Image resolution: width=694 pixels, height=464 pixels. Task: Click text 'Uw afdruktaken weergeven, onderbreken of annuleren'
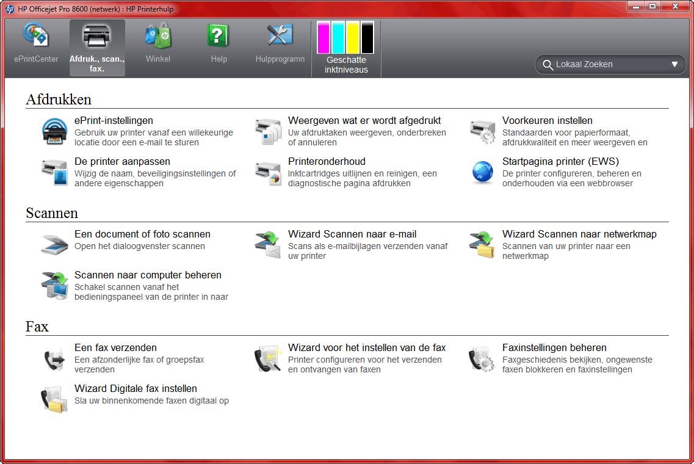coord(367,137)
